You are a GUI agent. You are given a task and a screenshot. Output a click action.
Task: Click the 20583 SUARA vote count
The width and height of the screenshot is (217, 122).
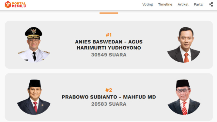[x=109, y=104]
